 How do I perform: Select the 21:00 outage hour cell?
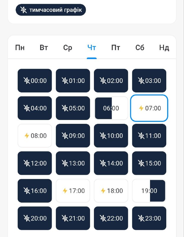coord(73,218)
